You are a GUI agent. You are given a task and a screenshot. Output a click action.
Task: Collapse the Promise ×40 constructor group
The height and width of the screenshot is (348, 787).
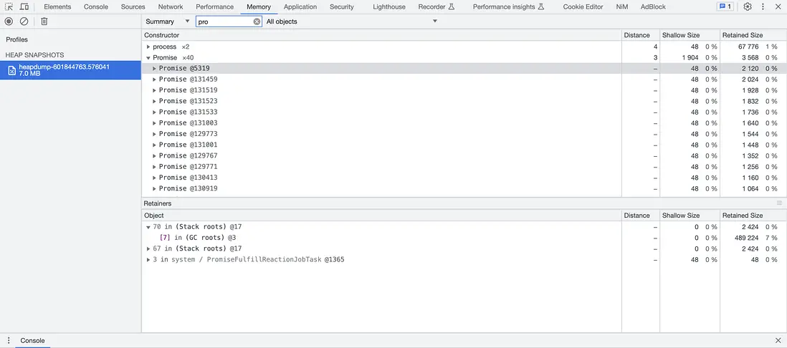[x=148, y=58]
